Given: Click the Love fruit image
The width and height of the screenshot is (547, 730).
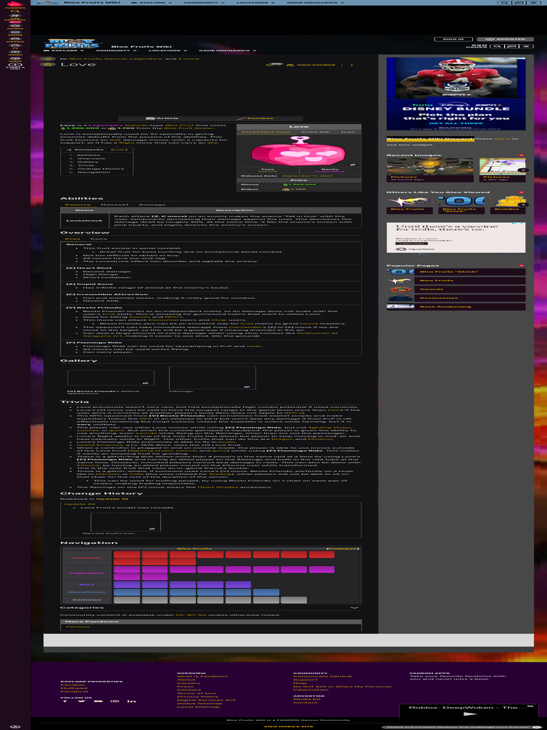Looking at the screenshot, I should 298,153.
